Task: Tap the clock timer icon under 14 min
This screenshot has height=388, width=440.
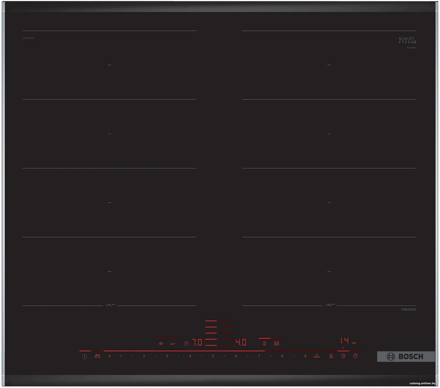Action: [343, 356]
